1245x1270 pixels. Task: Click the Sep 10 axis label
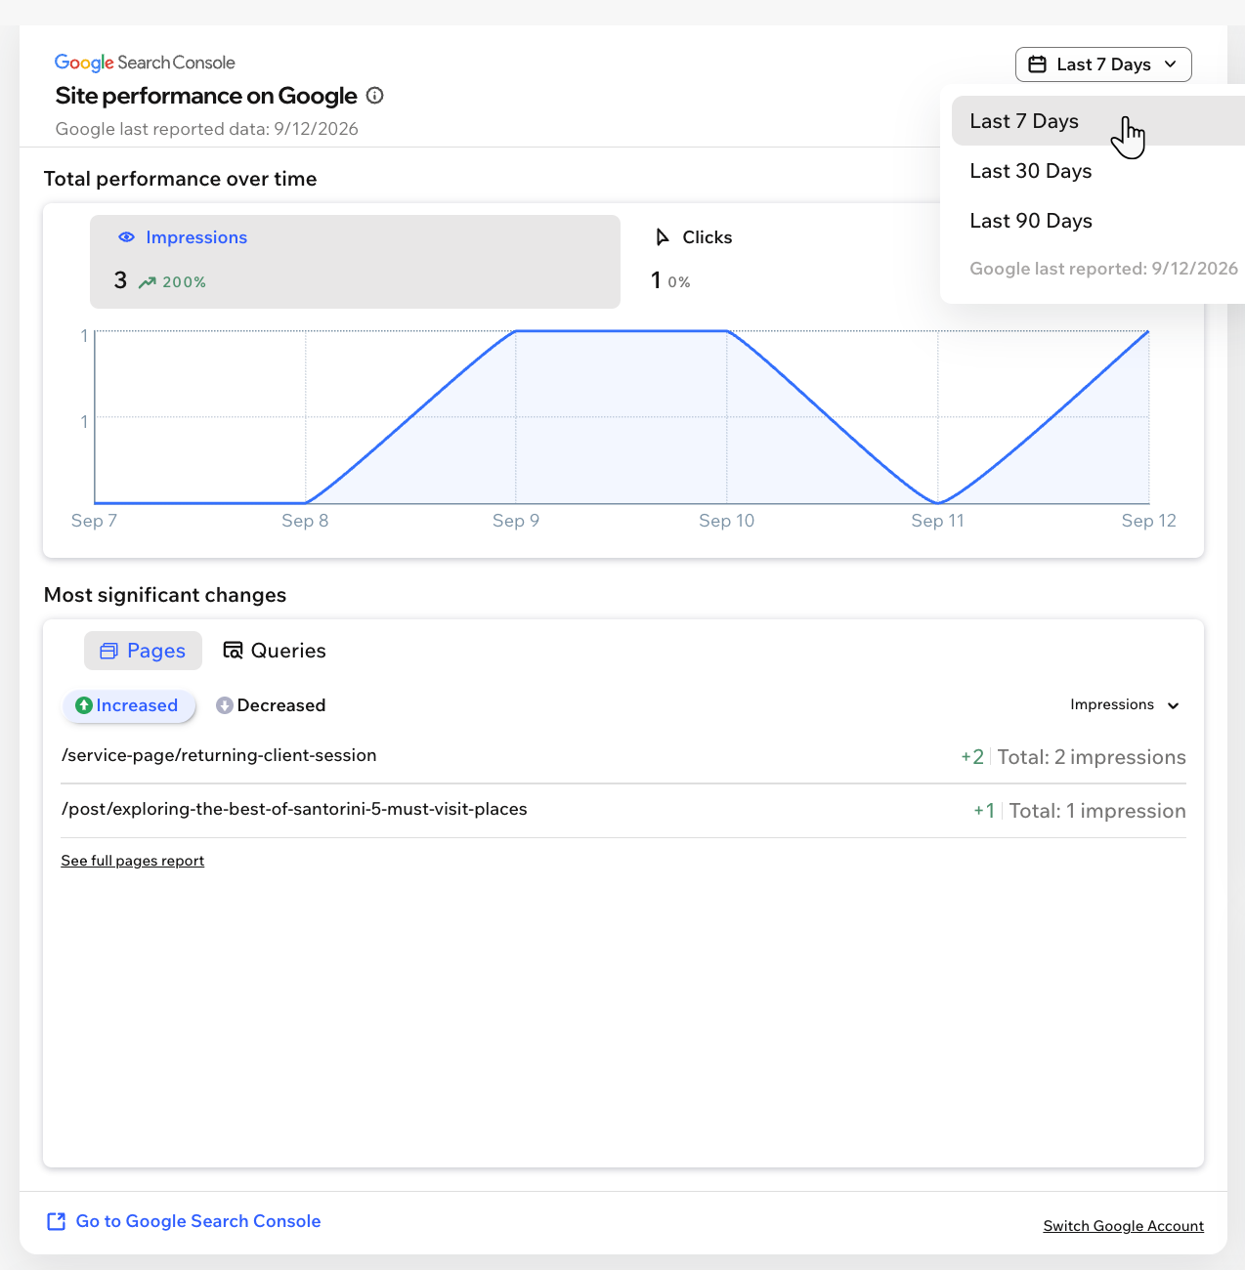pyautogui.click(x=727, y=521)
